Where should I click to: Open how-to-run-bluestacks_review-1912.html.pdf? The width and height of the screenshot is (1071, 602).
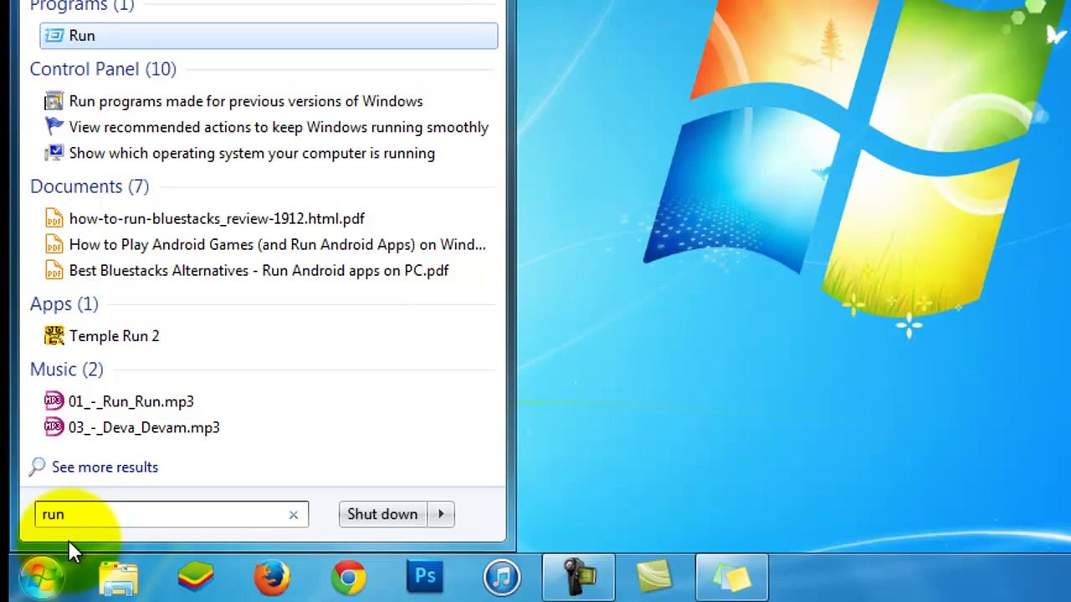click(x=217, y=218)
